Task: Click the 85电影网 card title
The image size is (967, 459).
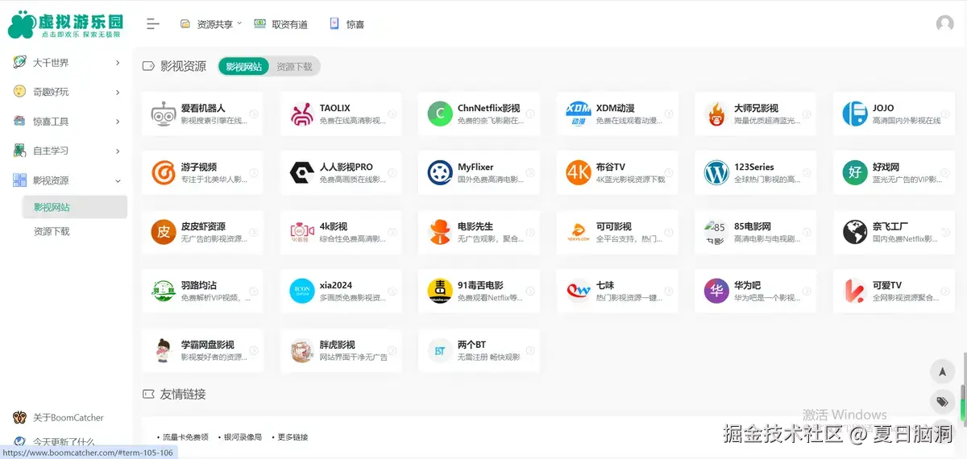Action: coord(753,226)
